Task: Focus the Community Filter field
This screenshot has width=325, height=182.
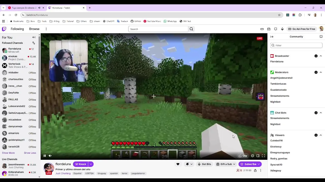Action: (296, 45)
